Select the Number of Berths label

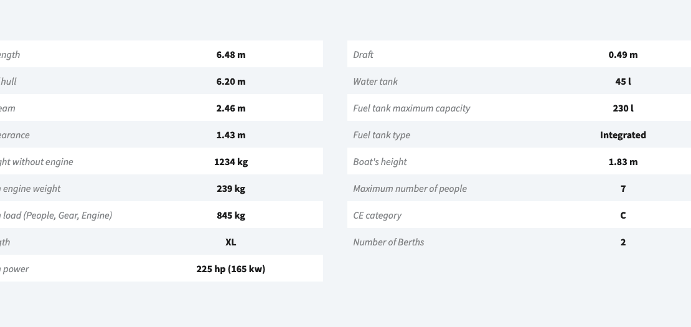(x=388, y=242)
